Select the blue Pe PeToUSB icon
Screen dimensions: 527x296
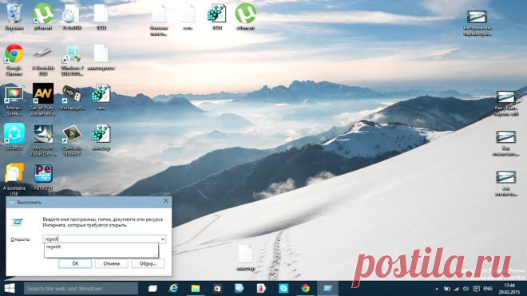click(43, 177)
